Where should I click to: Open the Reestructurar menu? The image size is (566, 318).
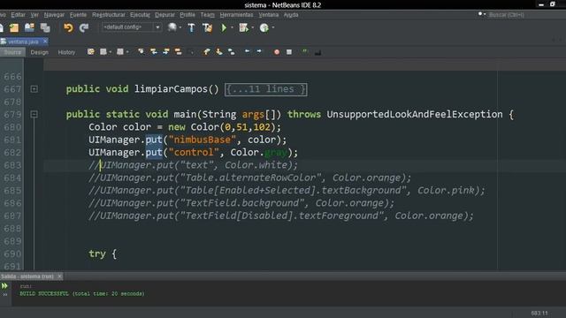coord(108,15)
